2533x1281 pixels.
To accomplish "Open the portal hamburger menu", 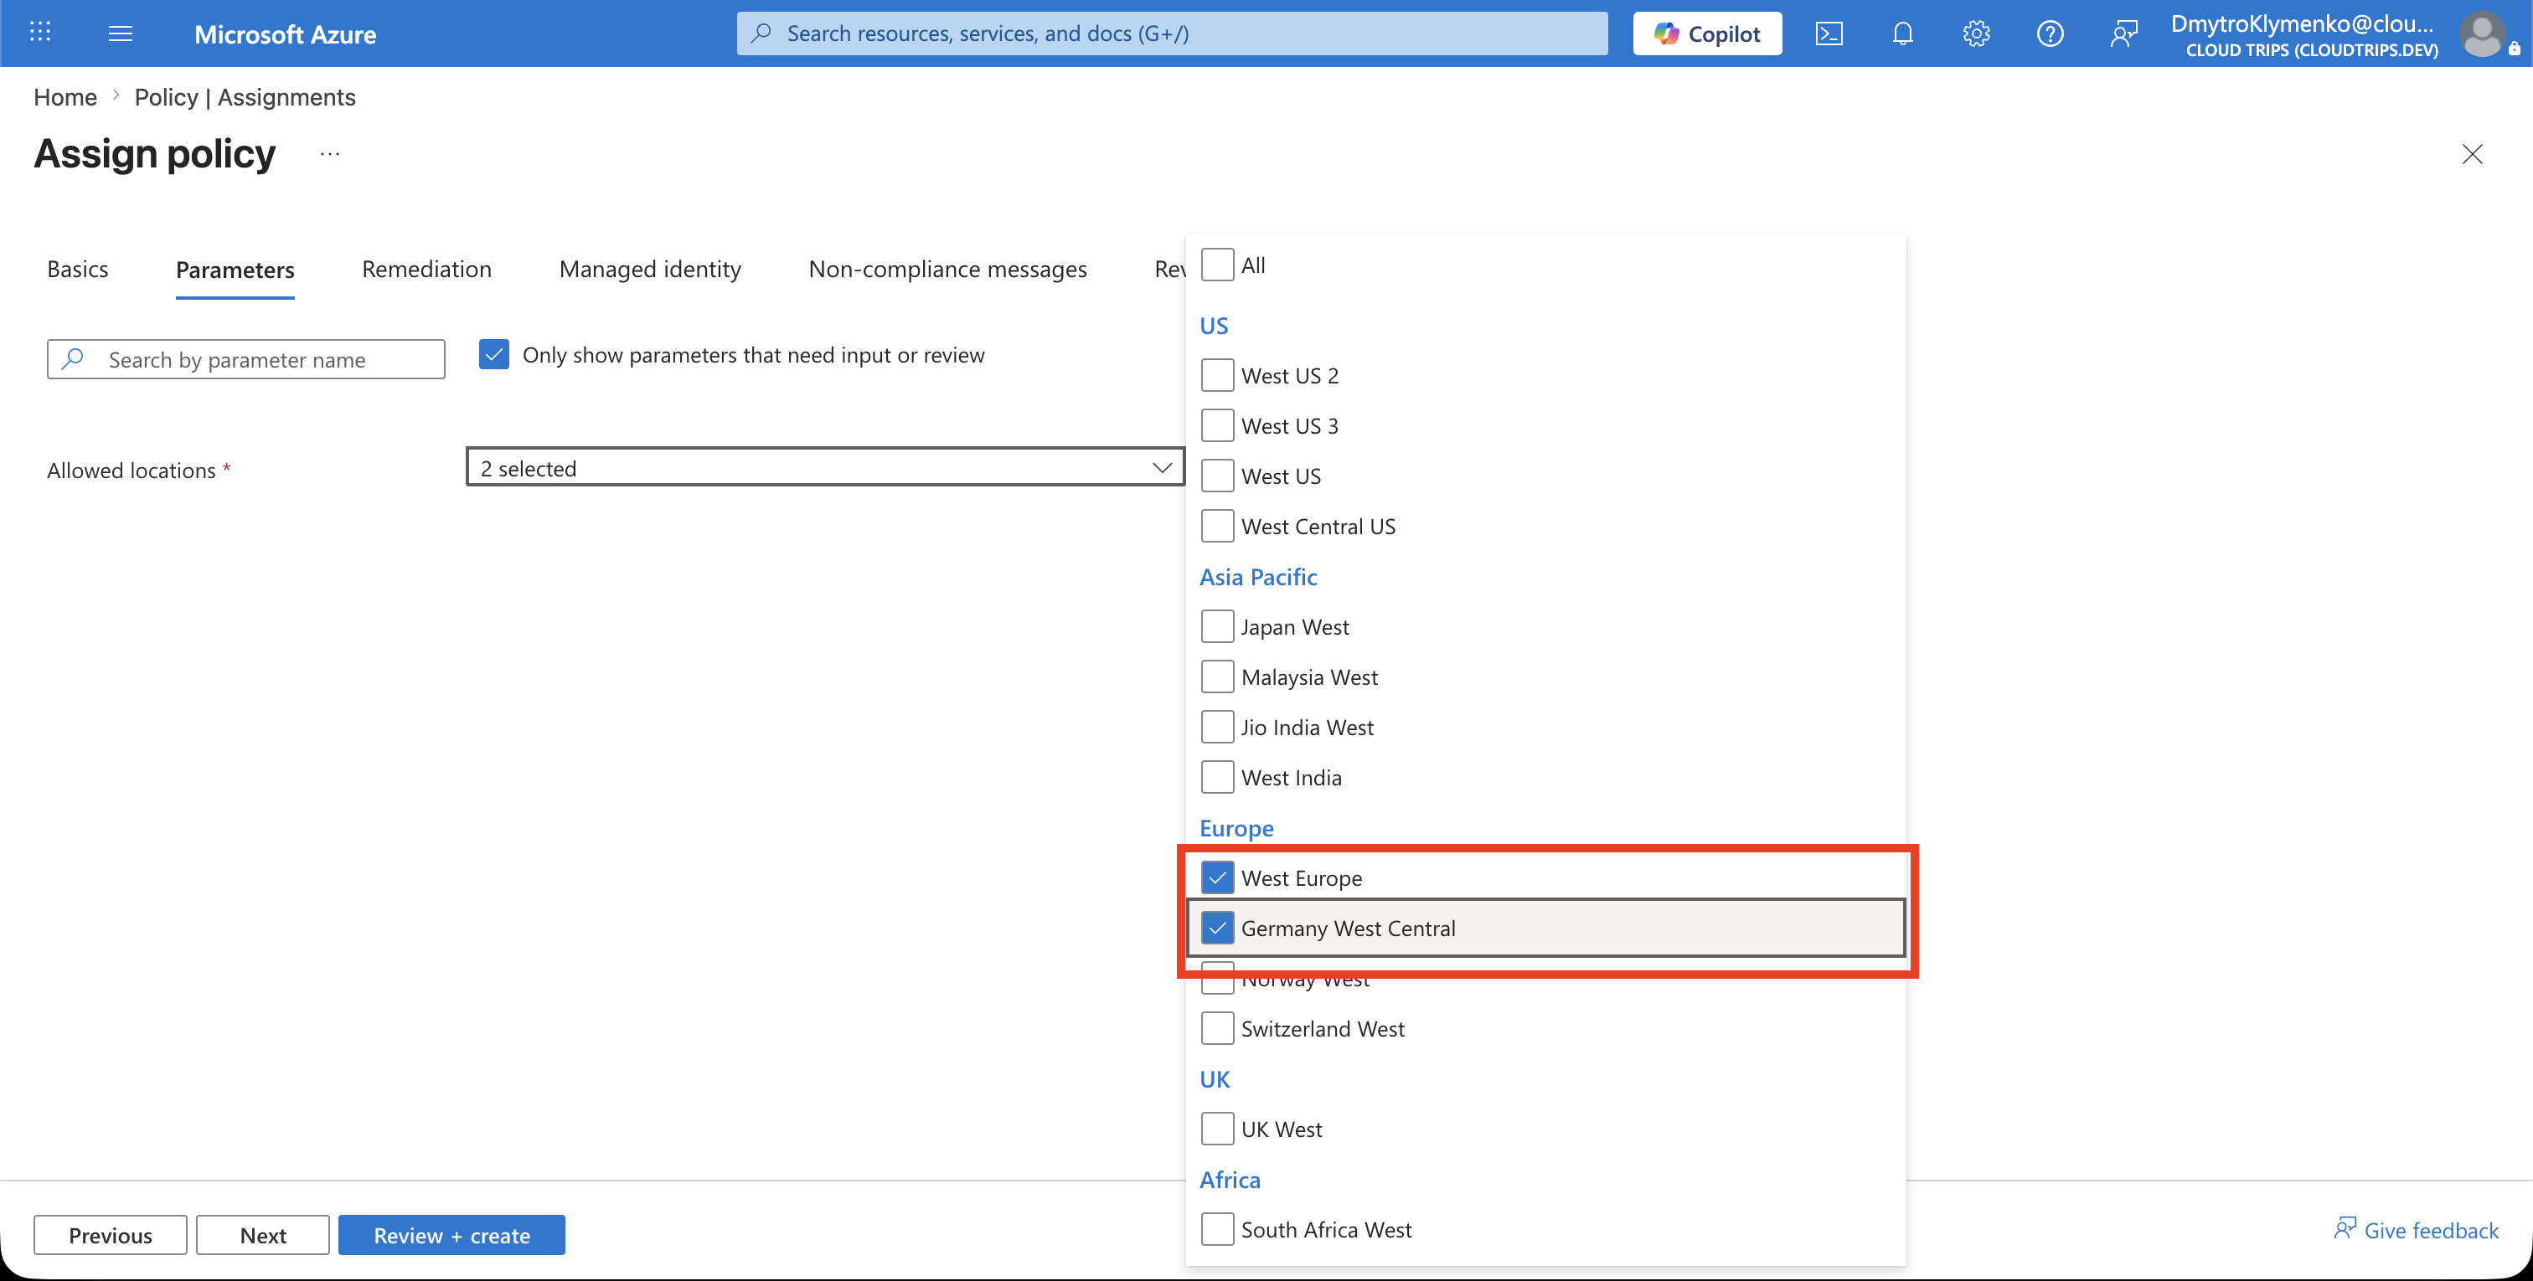I will pos(120,33).
